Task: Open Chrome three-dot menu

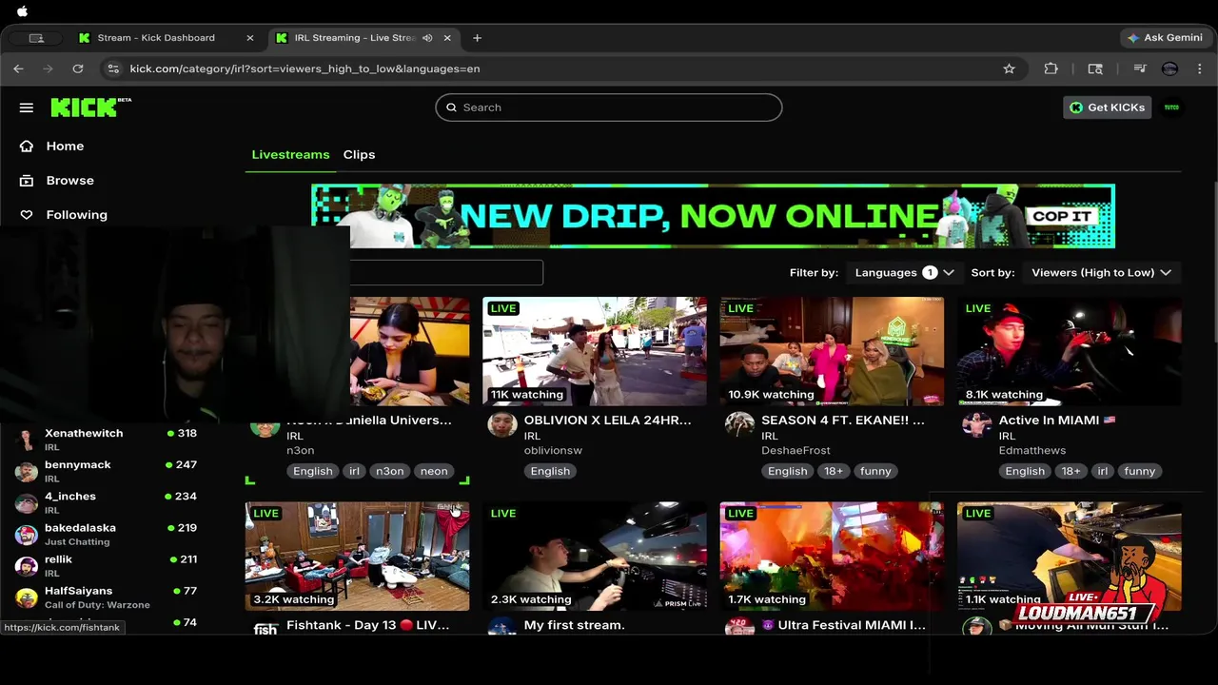Action: 1200,68
